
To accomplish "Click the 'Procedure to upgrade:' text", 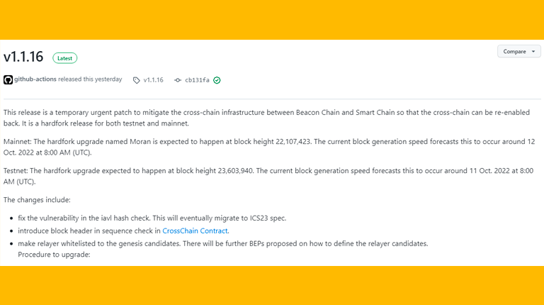I will pyautogui.click(x=54, y=255).
